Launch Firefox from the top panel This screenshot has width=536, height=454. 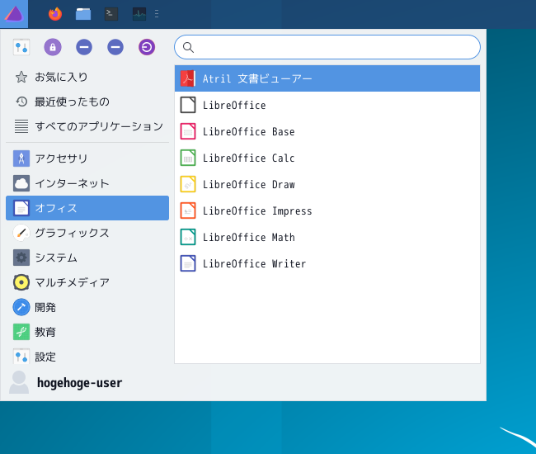pos(55,14)
